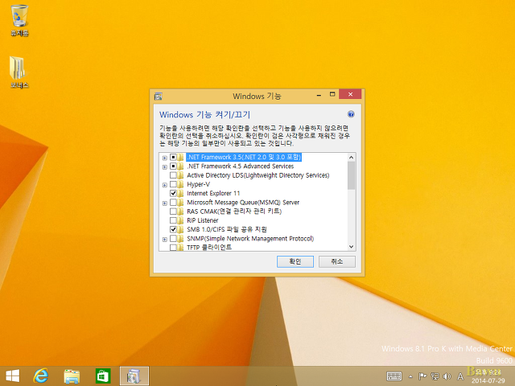This screenshot has width=515, height=386.
Task: Click the Windows Features taskbar button
Action: point(134,376)
